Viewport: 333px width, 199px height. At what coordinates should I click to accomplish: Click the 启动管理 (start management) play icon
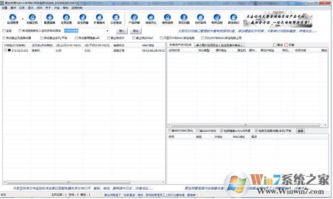[x=13, y=17]
